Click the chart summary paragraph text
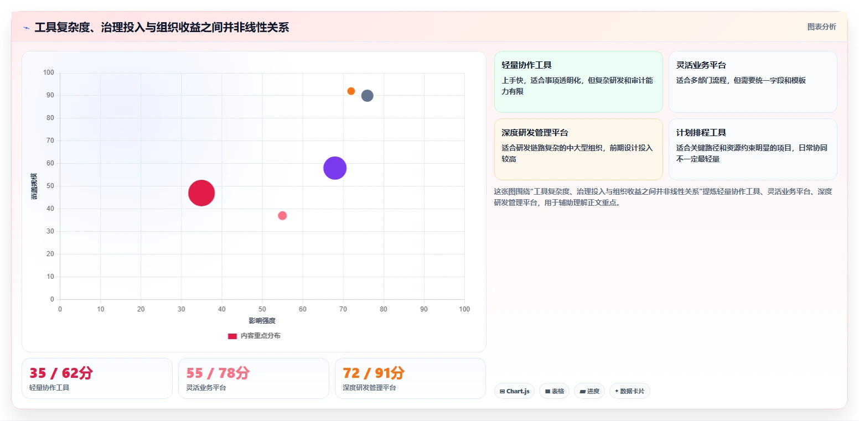The image size is (859, 421). coord(663,197)
